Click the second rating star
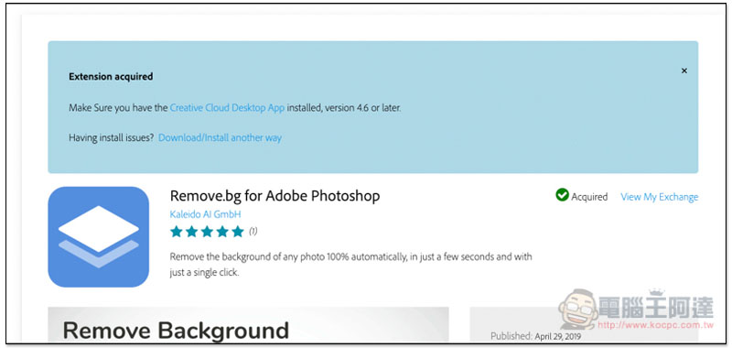This screenshot has height=348, width=732. coord(191,231)
